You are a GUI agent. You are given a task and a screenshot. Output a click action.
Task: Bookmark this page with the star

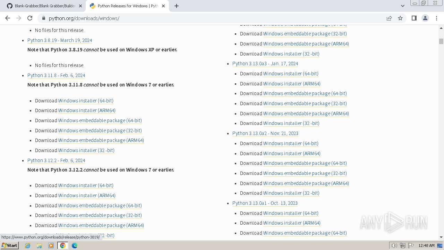400,18
